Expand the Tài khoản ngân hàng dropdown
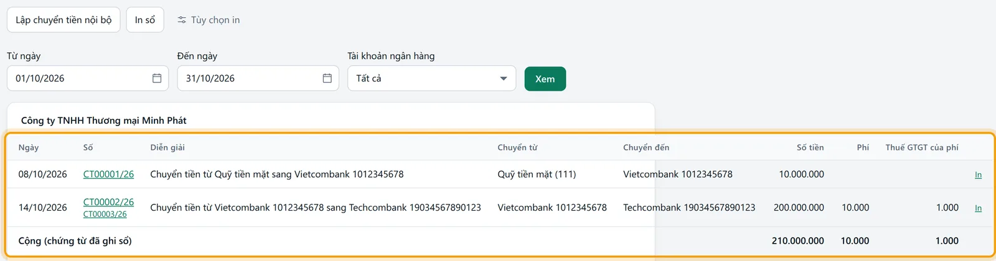This screenshot has height=261, width=996. [432, 78]
